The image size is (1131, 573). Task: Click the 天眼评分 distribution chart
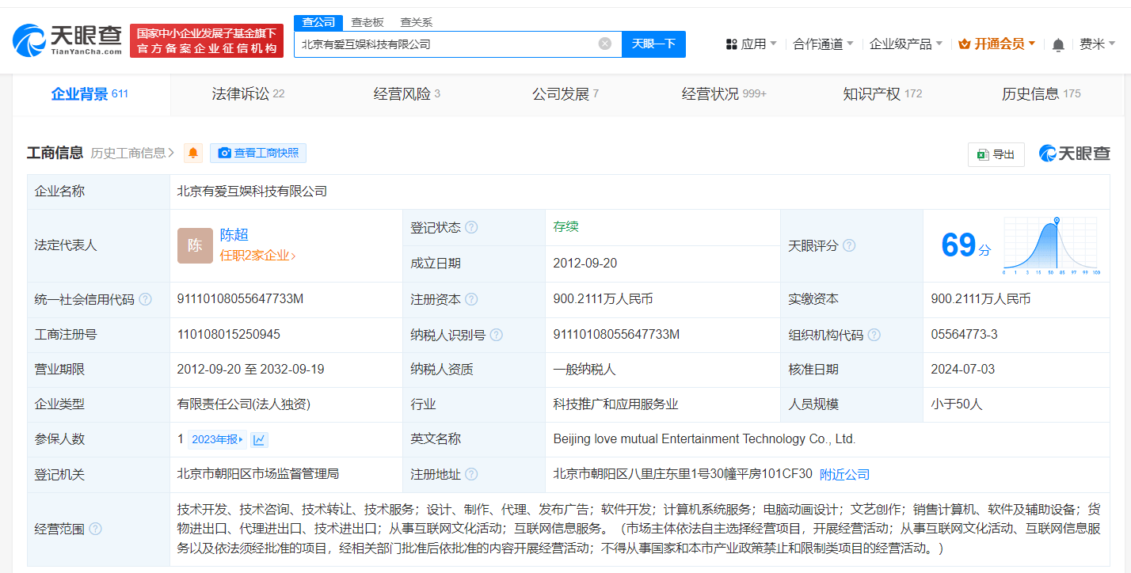click(1051, 245)
